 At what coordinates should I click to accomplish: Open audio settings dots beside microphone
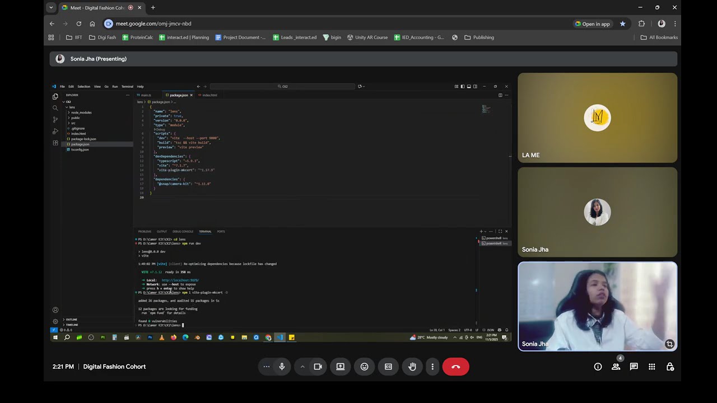(267, 367)
